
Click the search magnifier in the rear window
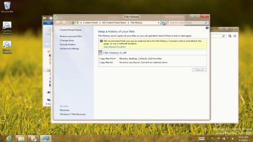[x=223, y=36]
